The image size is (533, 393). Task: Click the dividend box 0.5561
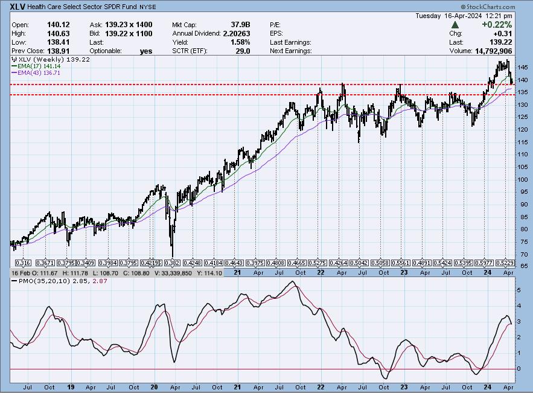[x=401, y=263]
